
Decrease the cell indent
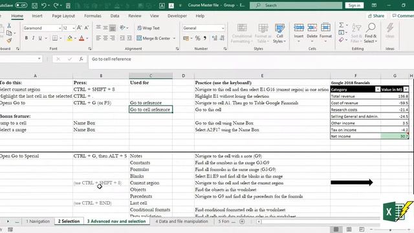[x=122, y=38]
